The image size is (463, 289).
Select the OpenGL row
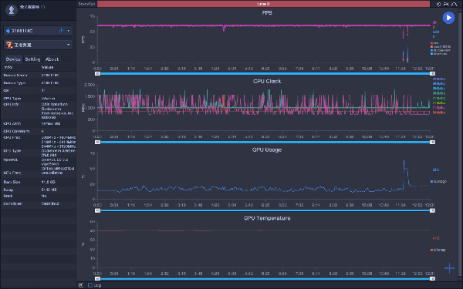[x=39, y=164]
